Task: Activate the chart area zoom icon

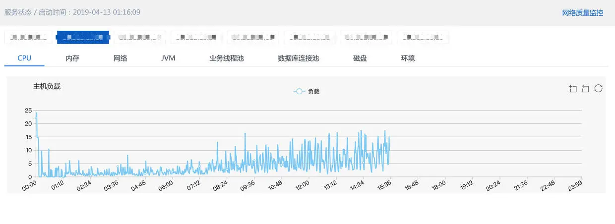Action: click(573, 89)
